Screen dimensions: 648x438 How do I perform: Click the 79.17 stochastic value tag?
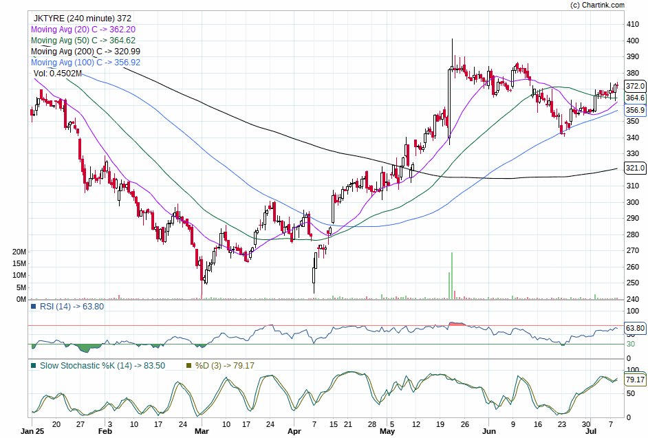pos(635,380)
